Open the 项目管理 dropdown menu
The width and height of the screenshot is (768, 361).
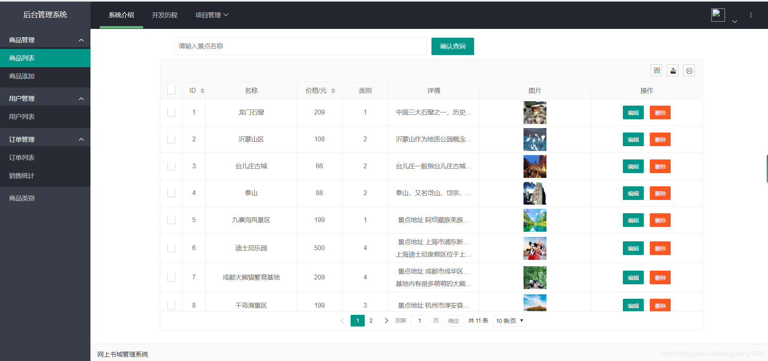[212, 15]
